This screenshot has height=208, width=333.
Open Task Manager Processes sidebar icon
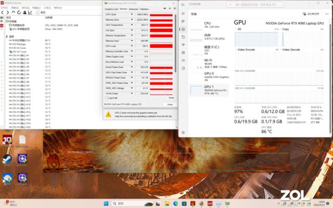pos(183,21)
